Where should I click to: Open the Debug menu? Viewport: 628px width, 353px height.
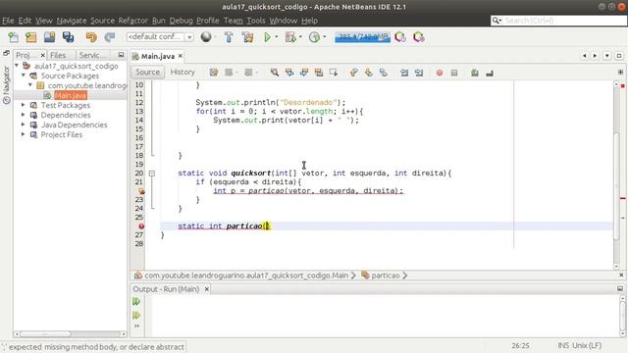click(181, 21)
